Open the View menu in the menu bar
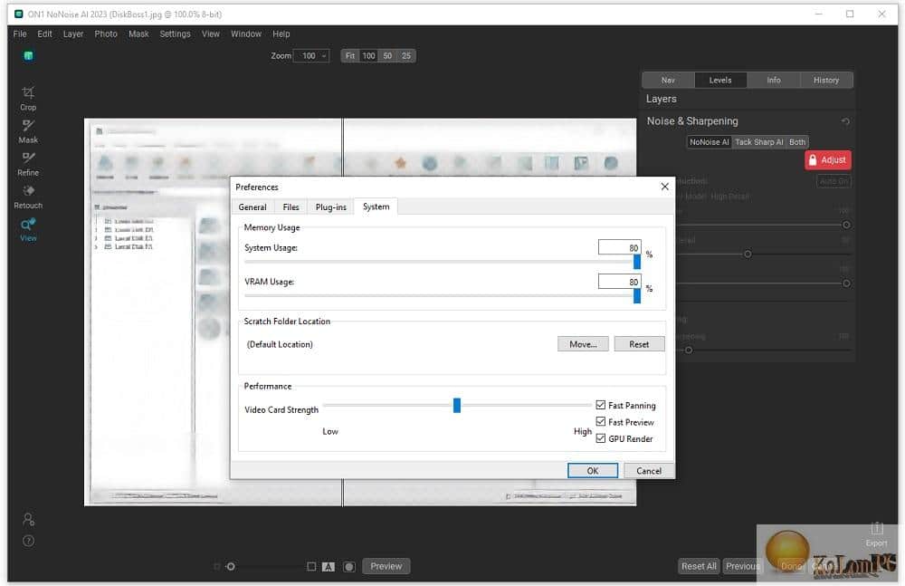905x586 pixels. [x=211, y=34]
